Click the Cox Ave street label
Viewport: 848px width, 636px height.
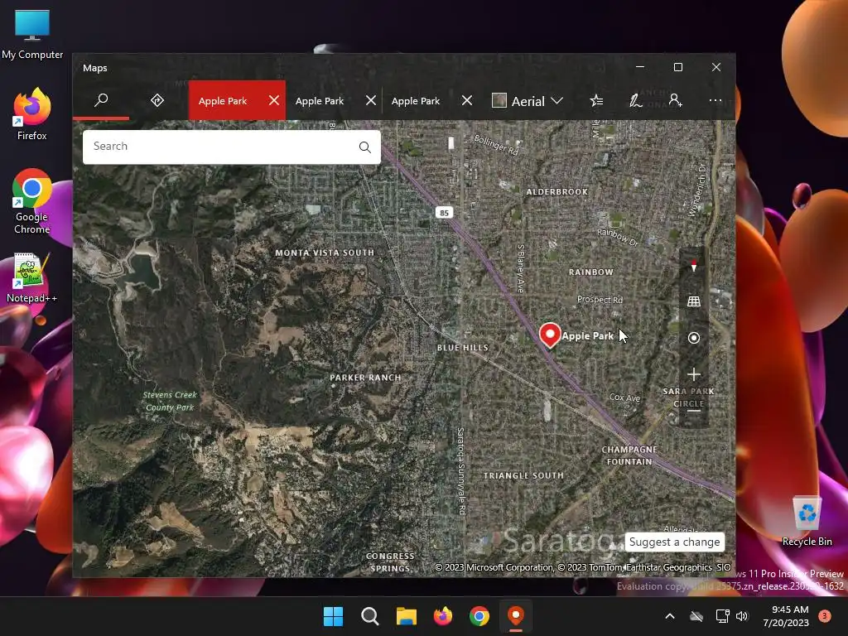pos(625,397)
